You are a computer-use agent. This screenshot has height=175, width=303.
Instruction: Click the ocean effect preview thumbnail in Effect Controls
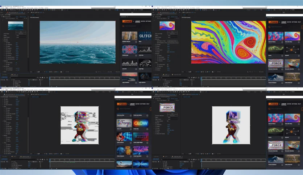point(16,25)
